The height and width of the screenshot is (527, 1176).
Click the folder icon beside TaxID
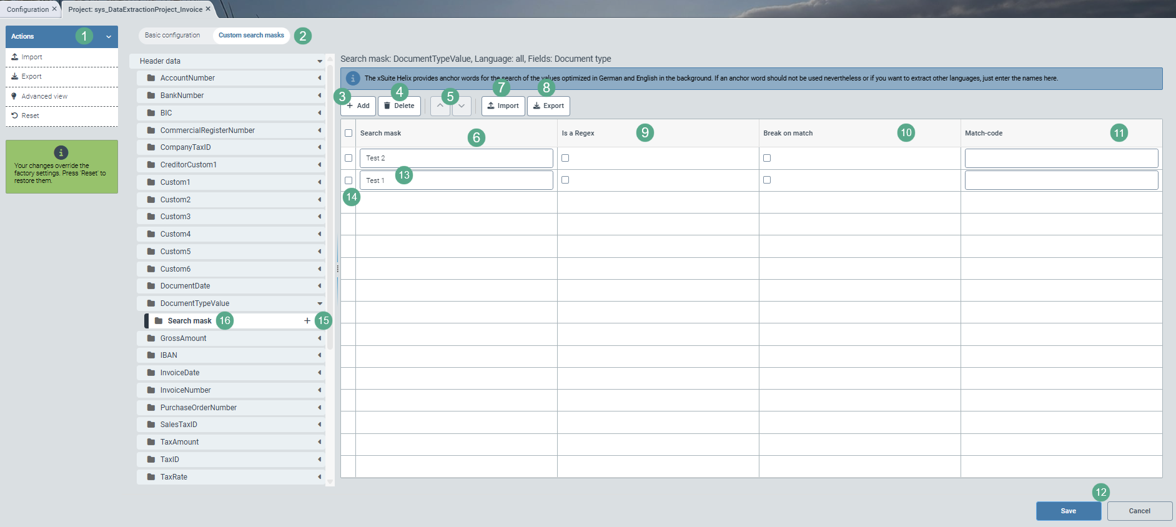coord(151,460)
